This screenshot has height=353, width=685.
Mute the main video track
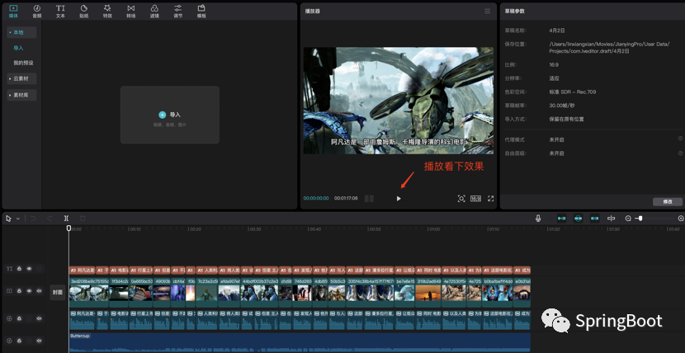[40, 290]
